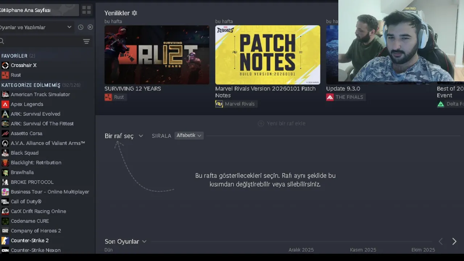Open the Marvel Rivals PATCH NOTES thumbnail

click(x=268, y=55)
